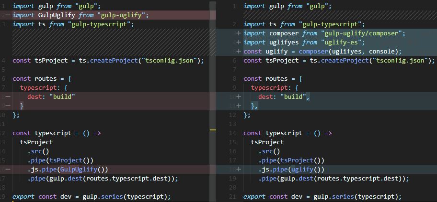Image resolution: width=437 pixels, height=202 pixels.
Task: Click the plus marker beside .js.pipe(uglify())
Action: 238,169
